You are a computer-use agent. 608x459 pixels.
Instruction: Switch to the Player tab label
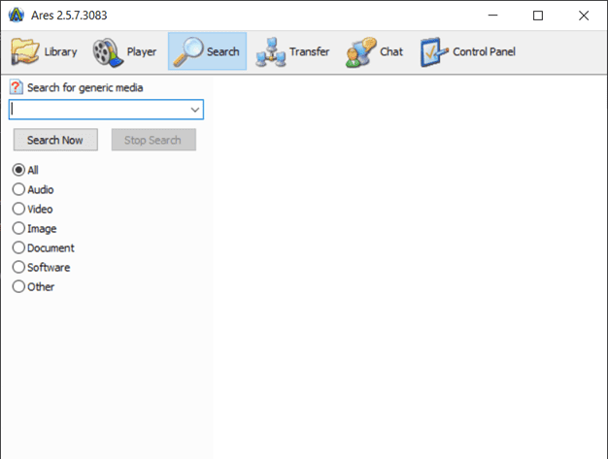(142, 51)
